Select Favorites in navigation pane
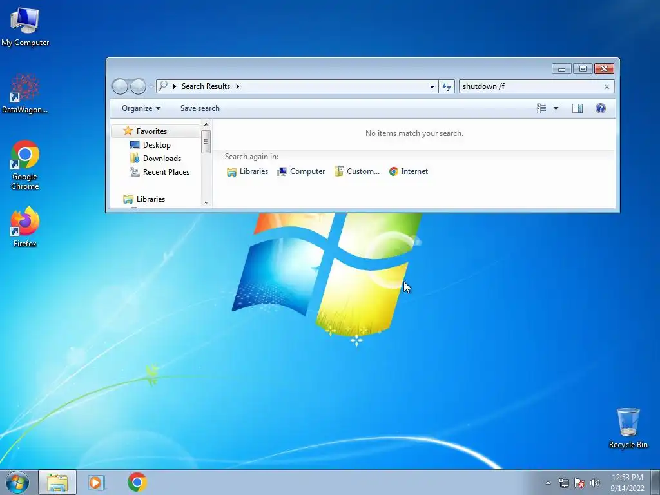Image resolution: width=660 pixels, height=495 pixels. [151, 131]
